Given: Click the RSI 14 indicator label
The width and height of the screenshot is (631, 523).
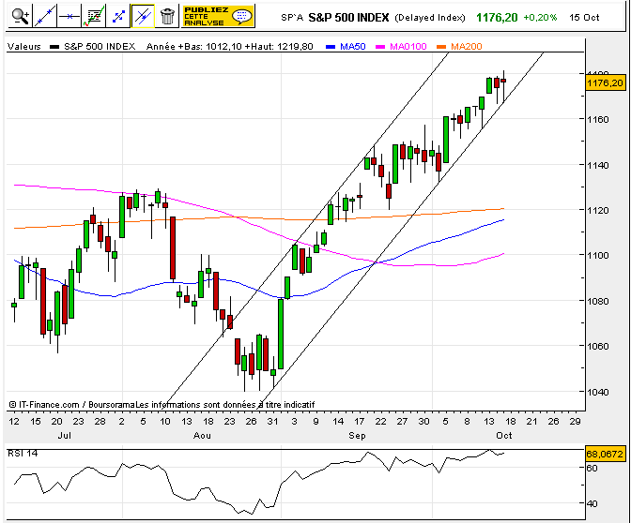Looking at the screenshot, I should coord(23,454).
